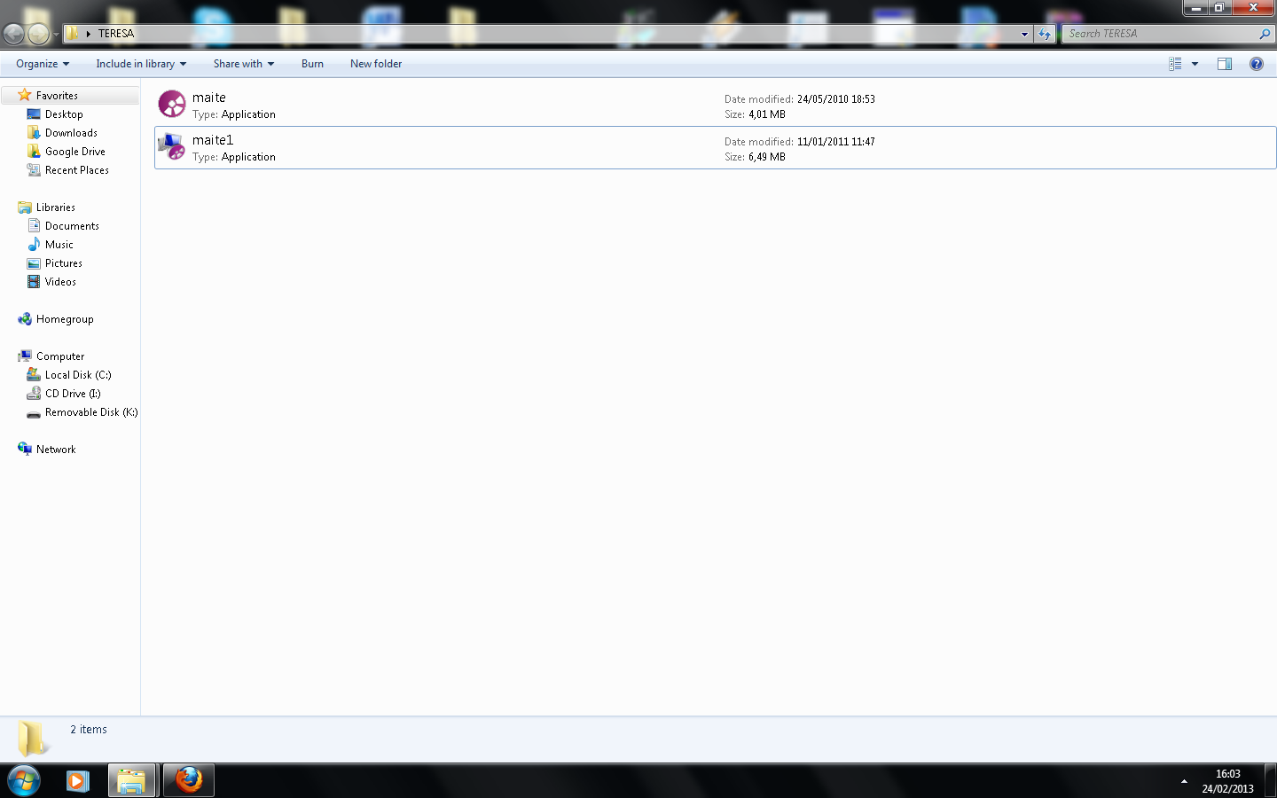Open the view options dropdown arrow
The height and width of the screenshot is (798, 1277).
1195,64
